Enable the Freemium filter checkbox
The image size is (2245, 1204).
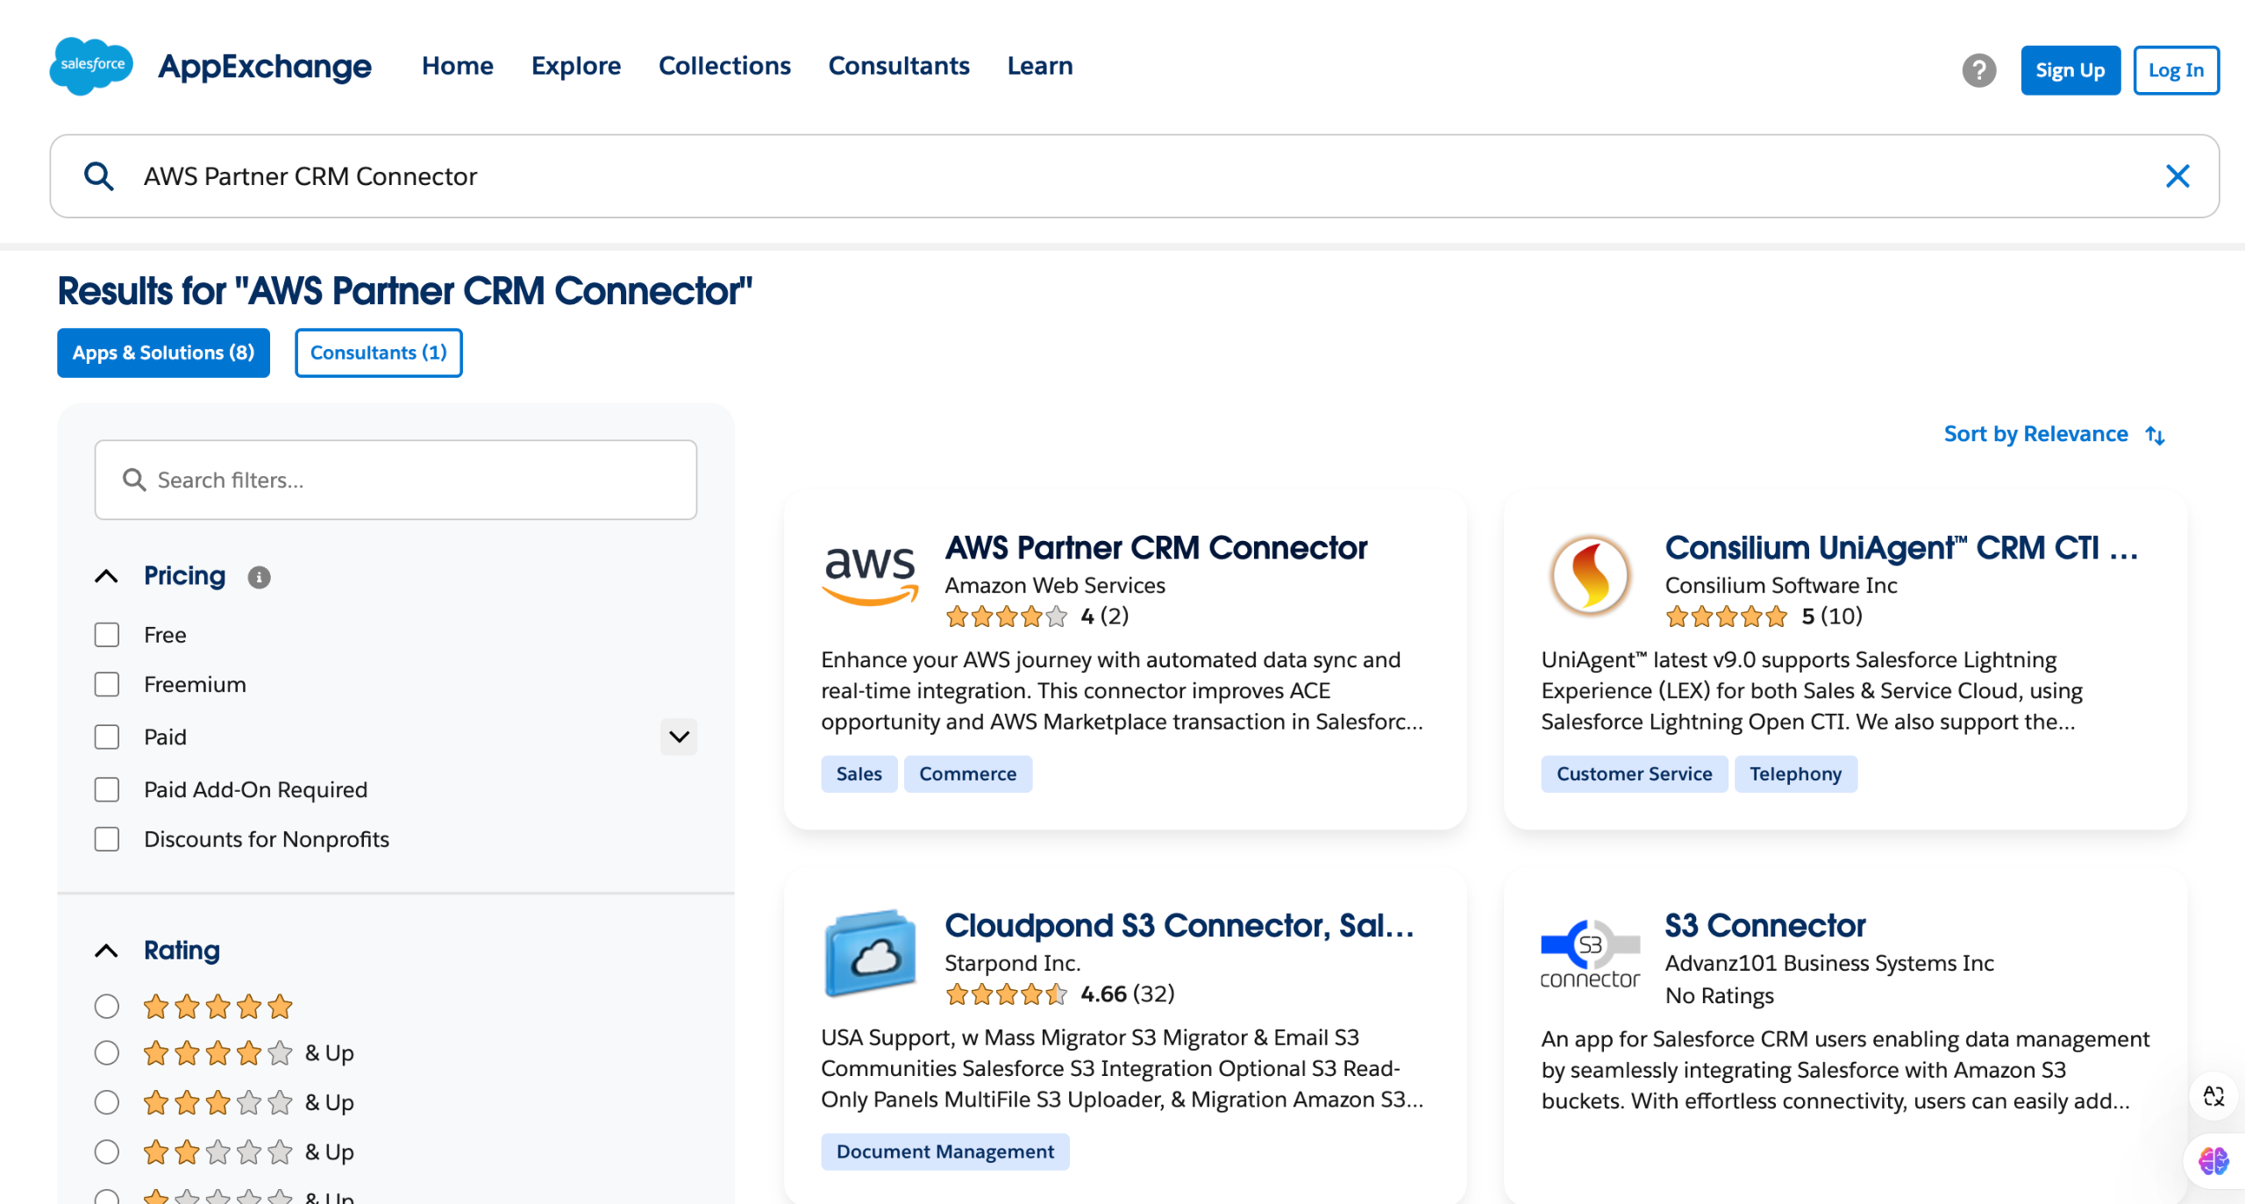tap(107, 685)
